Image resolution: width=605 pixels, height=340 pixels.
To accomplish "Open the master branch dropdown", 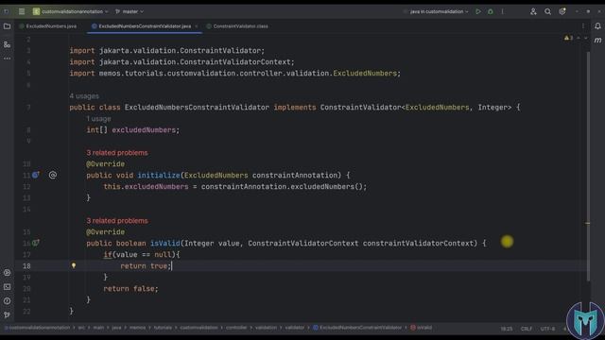I will (x=130, y=11).
